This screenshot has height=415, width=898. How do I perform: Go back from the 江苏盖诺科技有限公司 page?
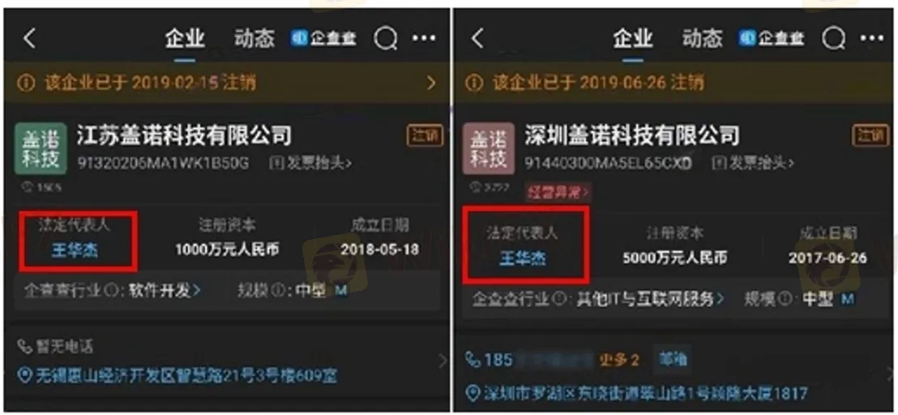tap(30, 39)
